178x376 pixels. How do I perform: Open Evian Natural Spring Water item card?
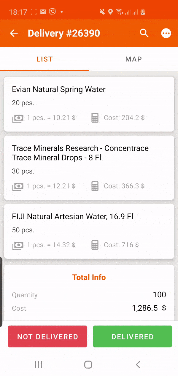click(89, 104)
